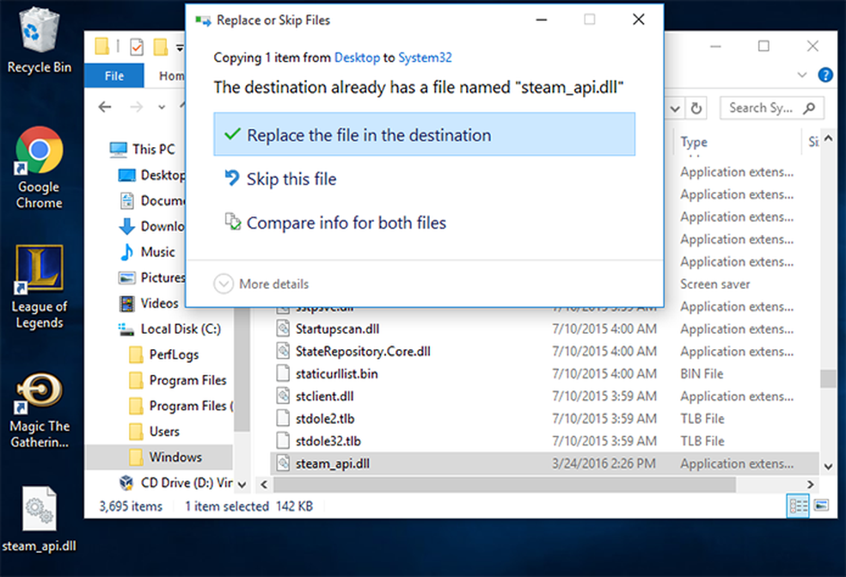Open Customize Quick Access Toolbar dropdown
846x577 pixels.
[180, 47]
